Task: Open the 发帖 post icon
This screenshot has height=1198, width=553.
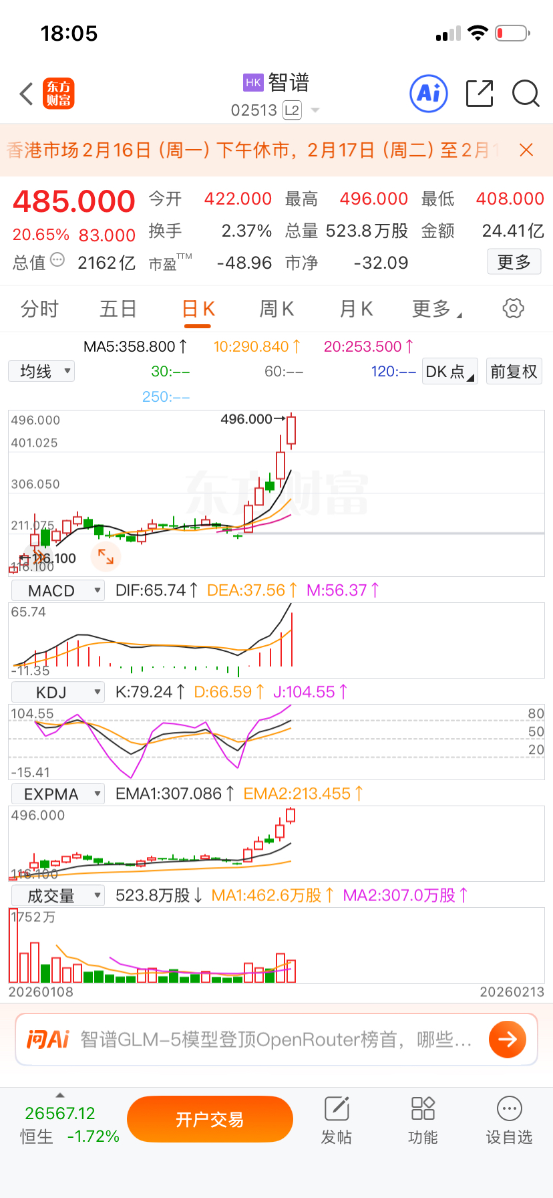Action: point(337,1120)
